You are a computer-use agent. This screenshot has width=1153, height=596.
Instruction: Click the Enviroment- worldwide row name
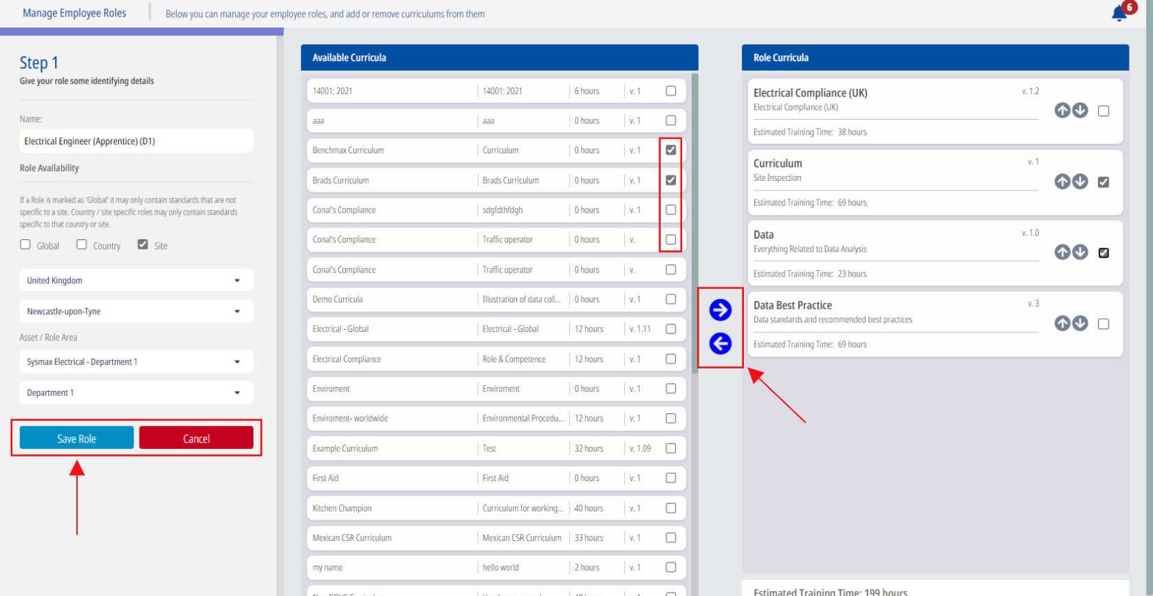(x=350, y=418)
